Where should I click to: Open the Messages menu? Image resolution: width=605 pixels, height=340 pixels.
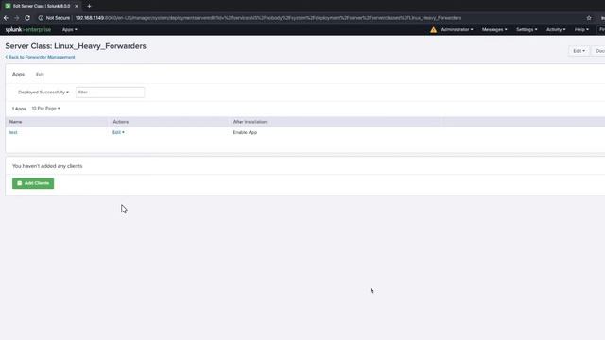coord(494,29)
